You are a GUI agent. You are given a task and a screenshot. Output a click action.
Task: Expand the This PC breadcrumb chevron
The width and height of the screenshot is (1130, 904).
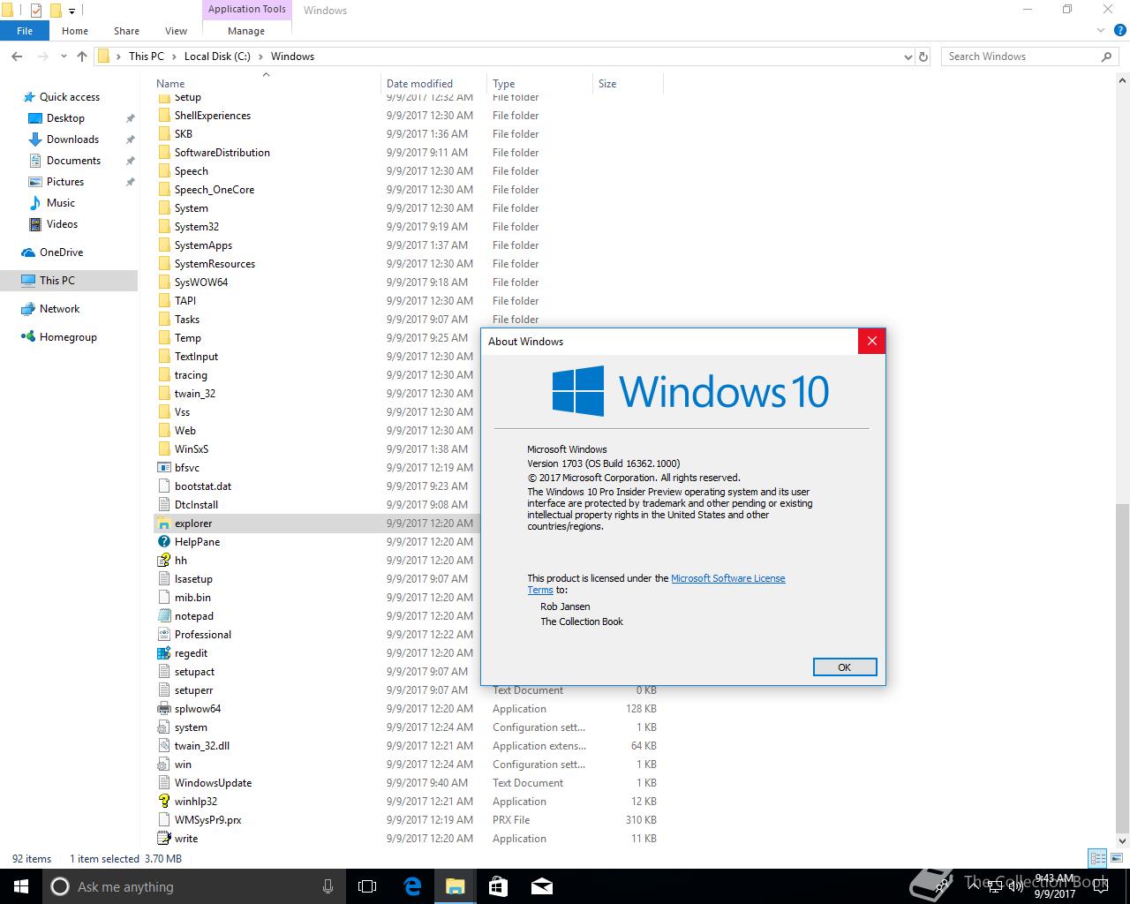pyautogui.click(x=173, y=56)
